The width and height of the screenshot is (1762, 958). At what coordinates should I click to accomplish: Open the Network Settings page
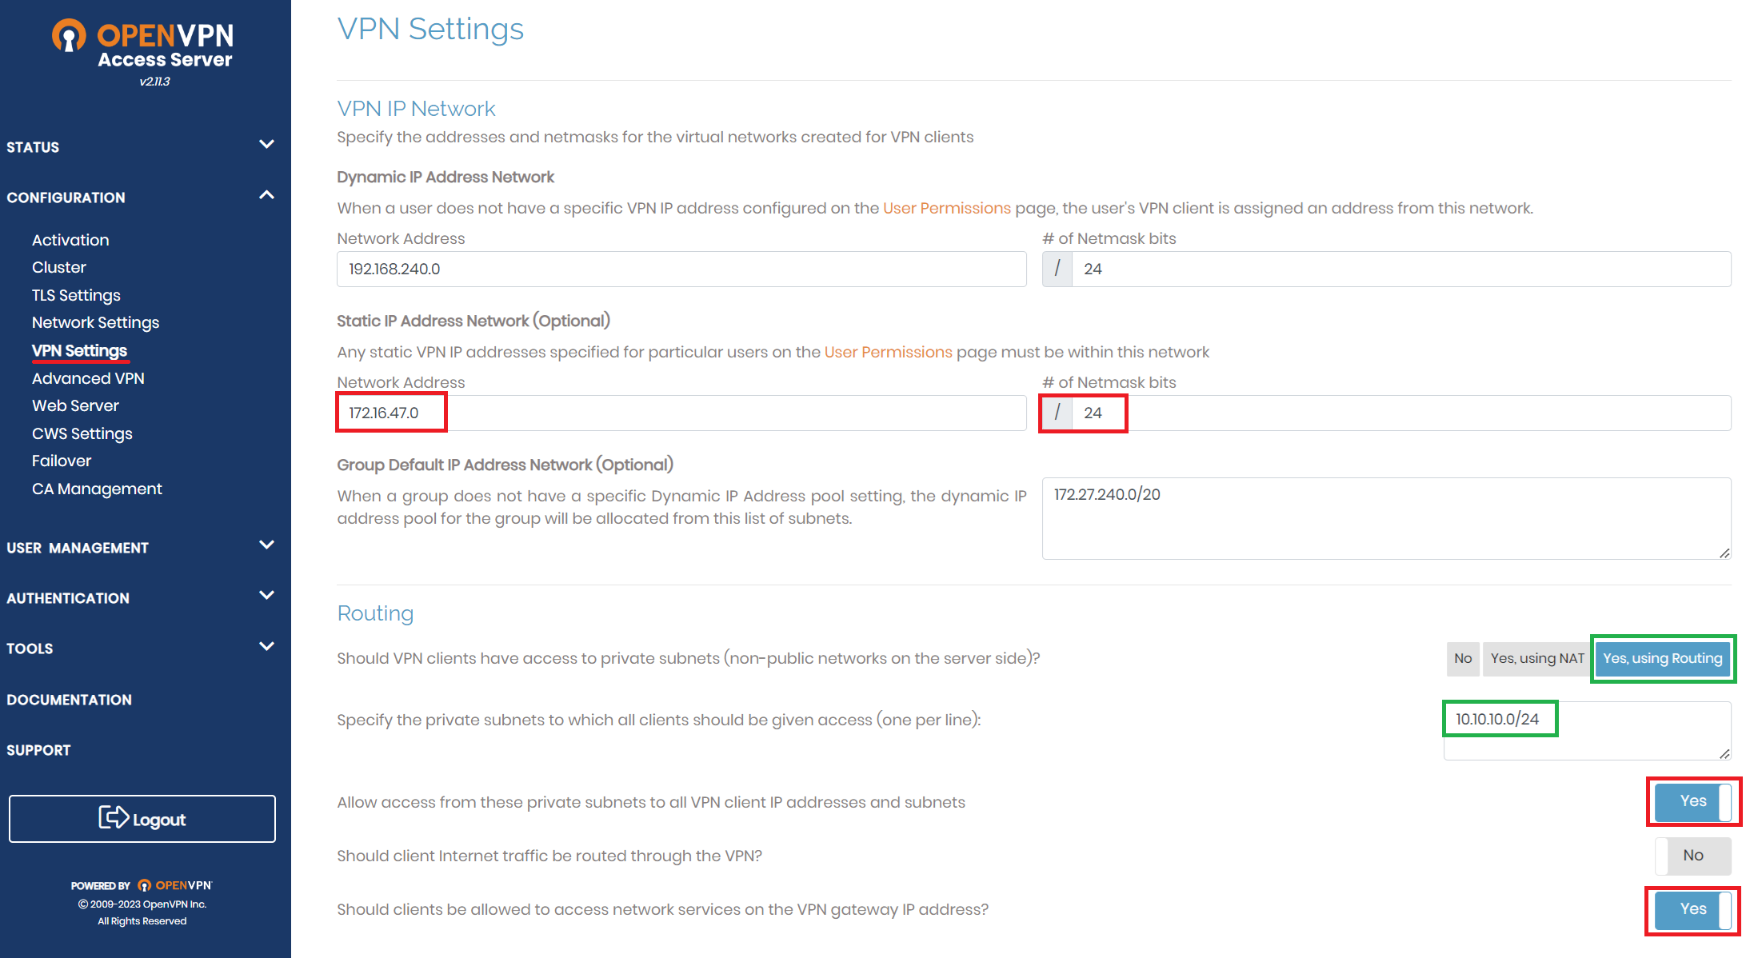click(x=95, y=322)
